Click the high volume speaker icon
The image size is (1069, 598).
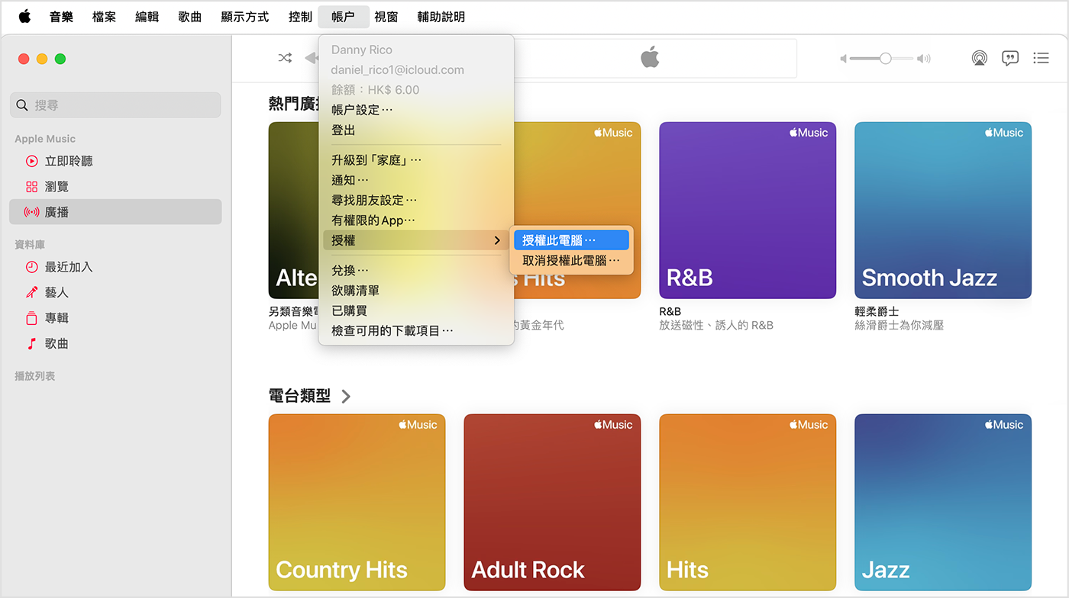924,59
